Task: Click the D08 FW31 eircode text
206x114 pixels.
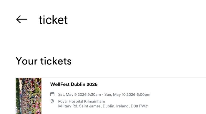Action: [x=139, y=106]
